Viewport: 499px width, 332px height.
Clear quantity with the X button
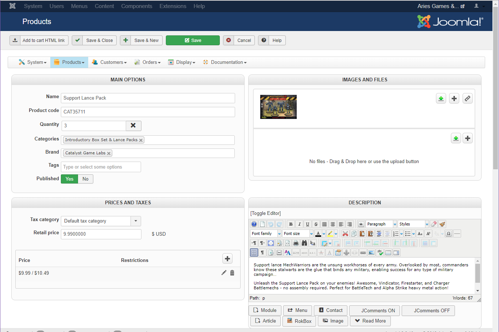133,126
